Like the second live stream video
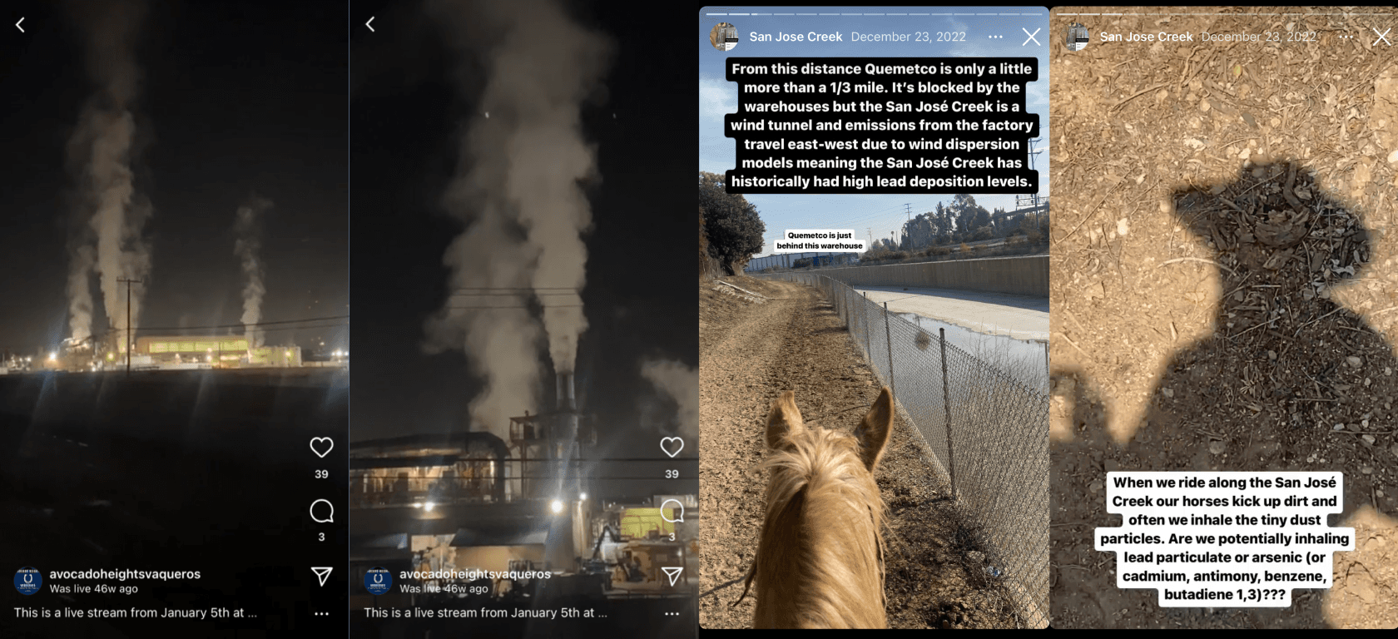Image resolution: width=1398 pixels, height=639 pixels. pyautogui.click(x=672, y=447)
